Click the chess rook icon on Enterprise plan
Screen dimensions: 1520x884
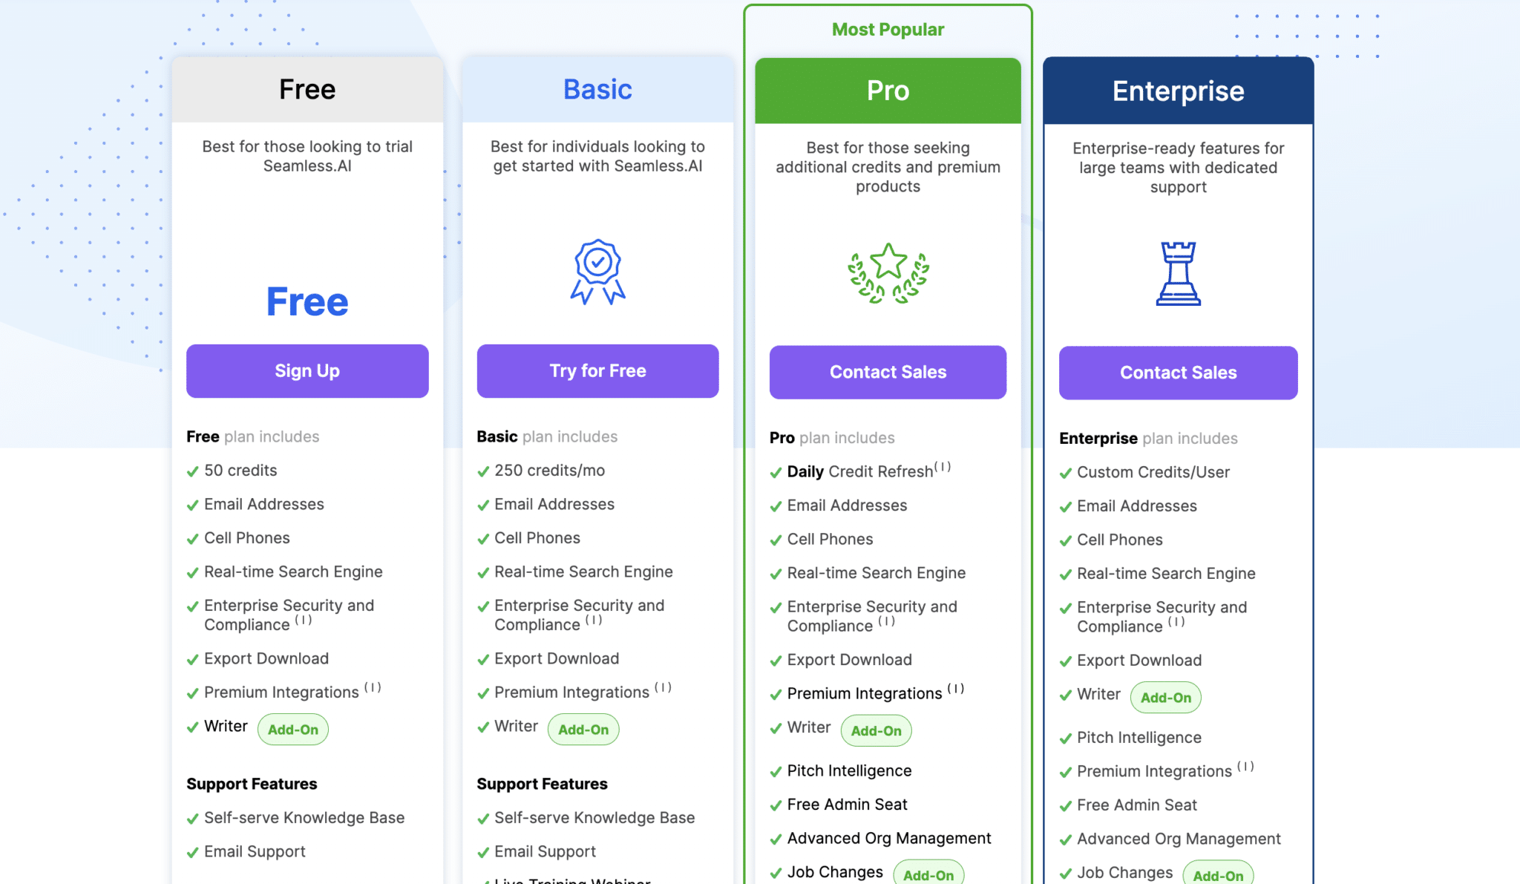tap(1178, 273)
